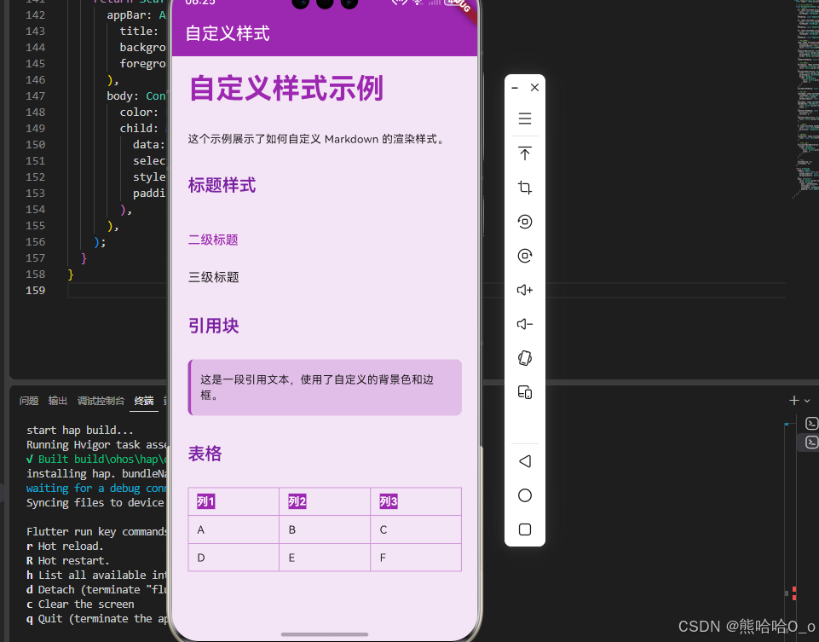Tap the emulator recent apps square button
Viewport: 819px width, 642px height.
pyautogui.click(x=524, y=529)
